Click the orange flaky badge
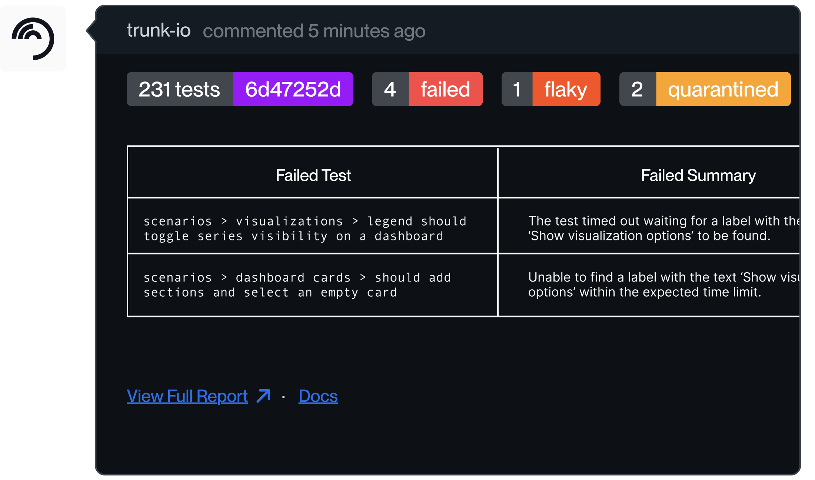The width and height of the screenshot is (815, 480). [x=566, y=89]
